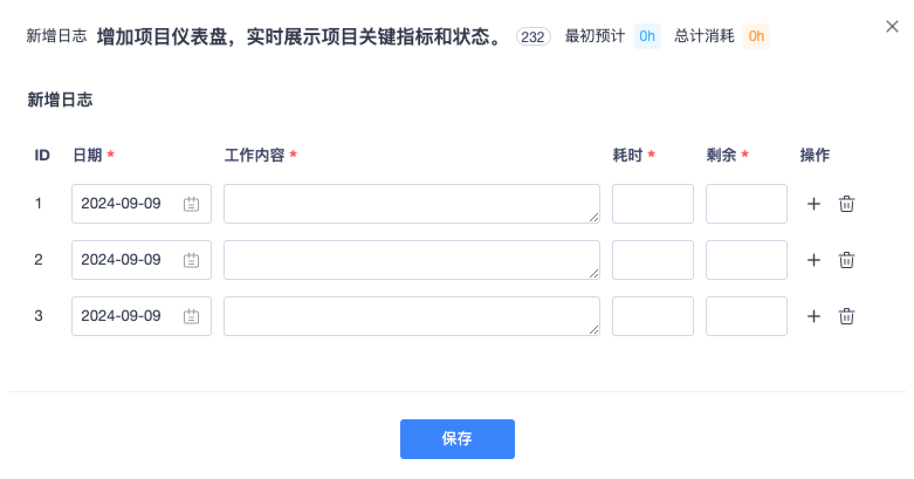Open calendar picker in row 1 date field

(191, 204)
